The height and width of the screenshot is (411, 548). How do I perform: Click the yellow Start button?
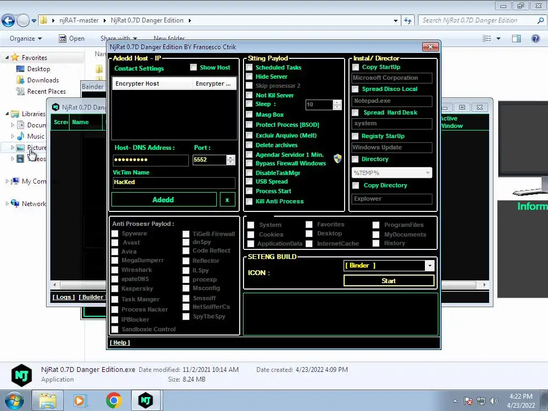click(x=389, y=280)
